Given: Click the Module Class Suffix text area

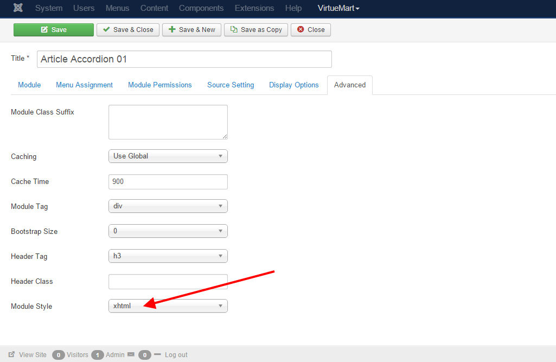Looking at the screenshot, I should click(168, 122).
